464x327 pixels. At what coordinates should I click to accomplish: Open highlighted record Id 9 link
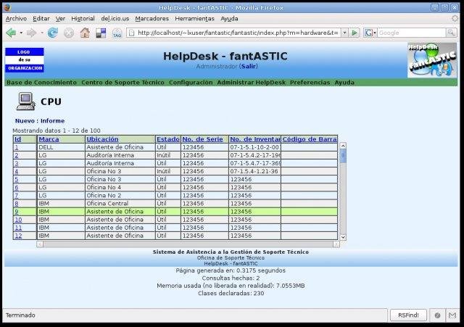click(17, 212)
